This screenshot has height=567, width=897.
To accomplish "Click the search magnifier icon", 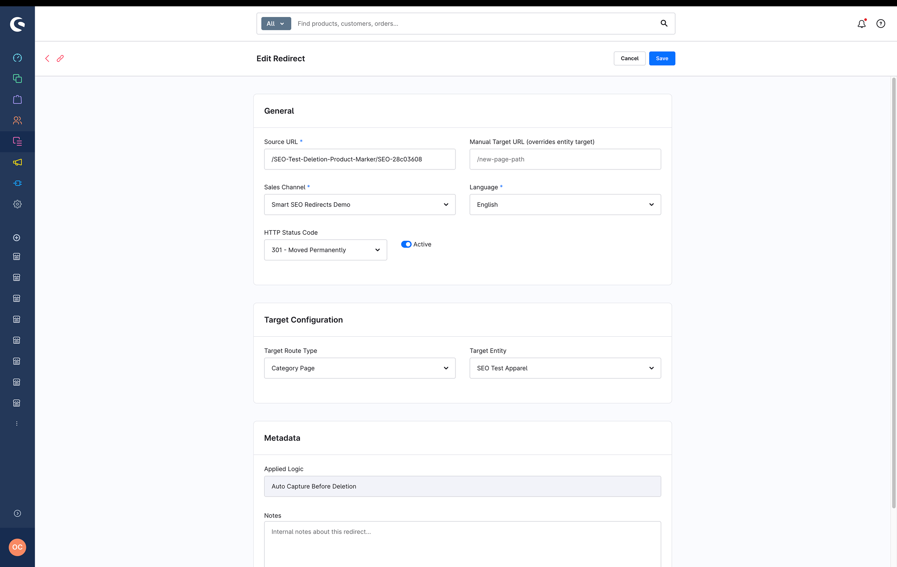I will click(x=664, y=24).
